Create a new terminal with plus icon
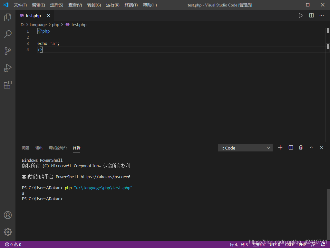 pyautogui.click(x=280, y=148)
